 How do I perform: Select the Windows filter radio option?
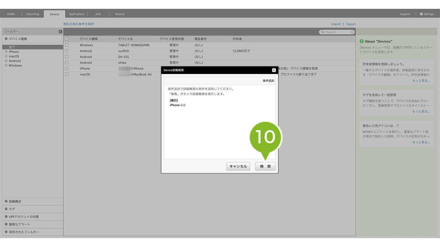6,66
